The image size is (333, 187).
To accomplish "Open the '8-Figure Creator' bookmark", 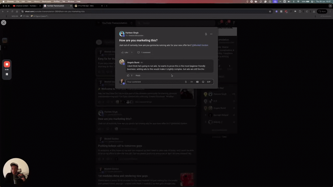I will (x=40, y=16).
